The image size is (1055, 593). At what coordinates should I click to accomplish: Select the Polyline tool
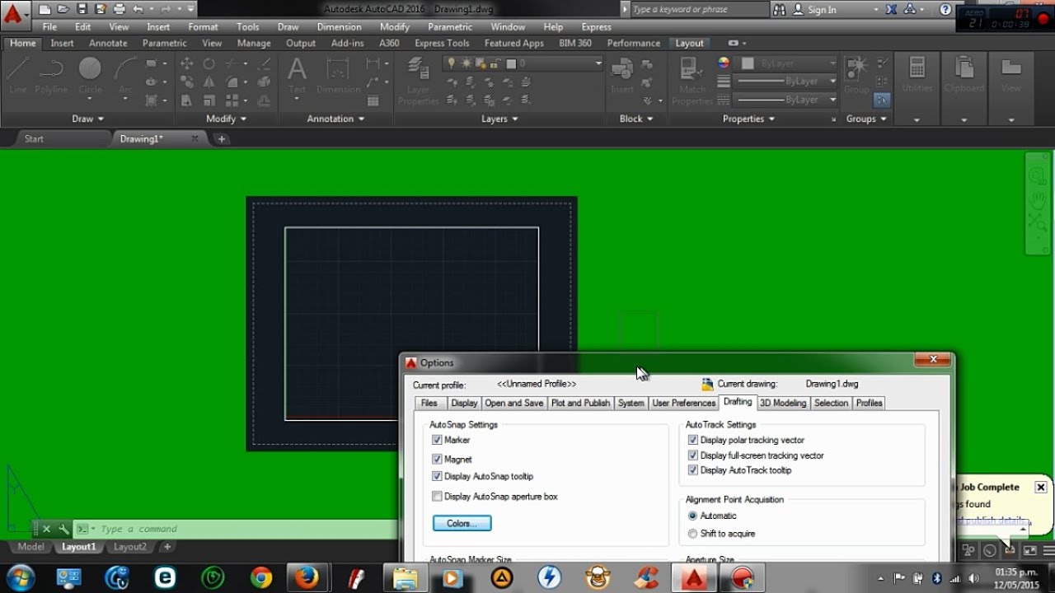pos(51,74)
